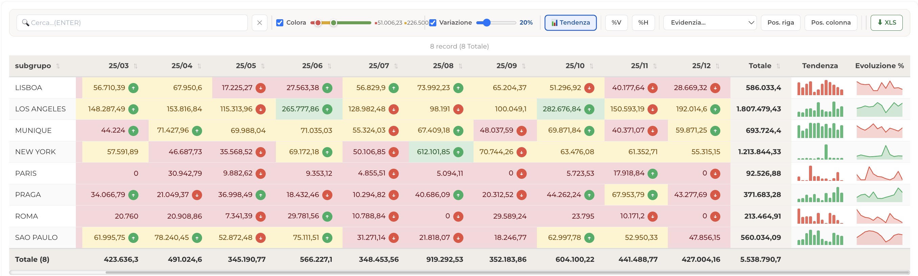Image resolution: width=918 pixels, height=276 pixels.
Task: Sort by Totale using its sort icon
Action: [778, 66]
